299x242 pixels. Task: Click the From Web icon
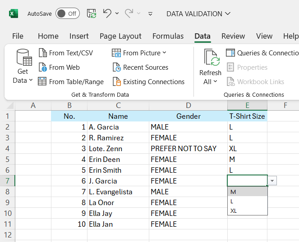[43, 67]
